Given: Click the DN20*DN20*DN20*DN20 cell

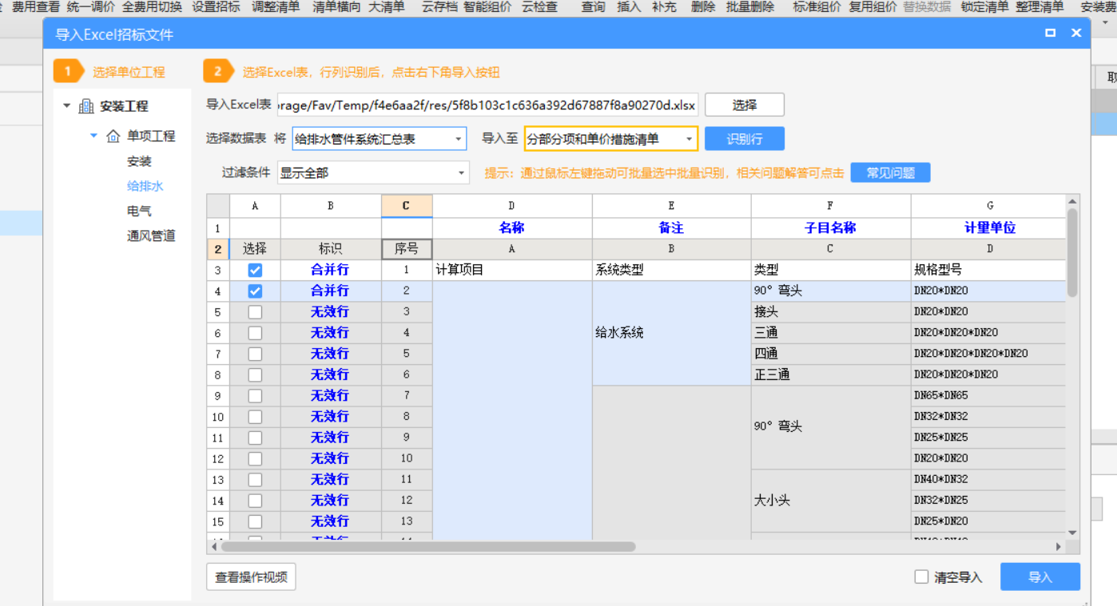Looking at the screenshot, I should pyautogui.click(x=989, y=354).
